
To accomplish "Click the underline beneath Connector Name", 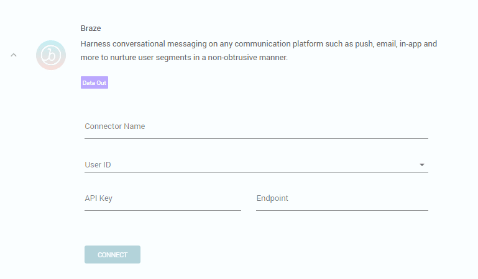I will pyautogui.click(x=256, y=138).
